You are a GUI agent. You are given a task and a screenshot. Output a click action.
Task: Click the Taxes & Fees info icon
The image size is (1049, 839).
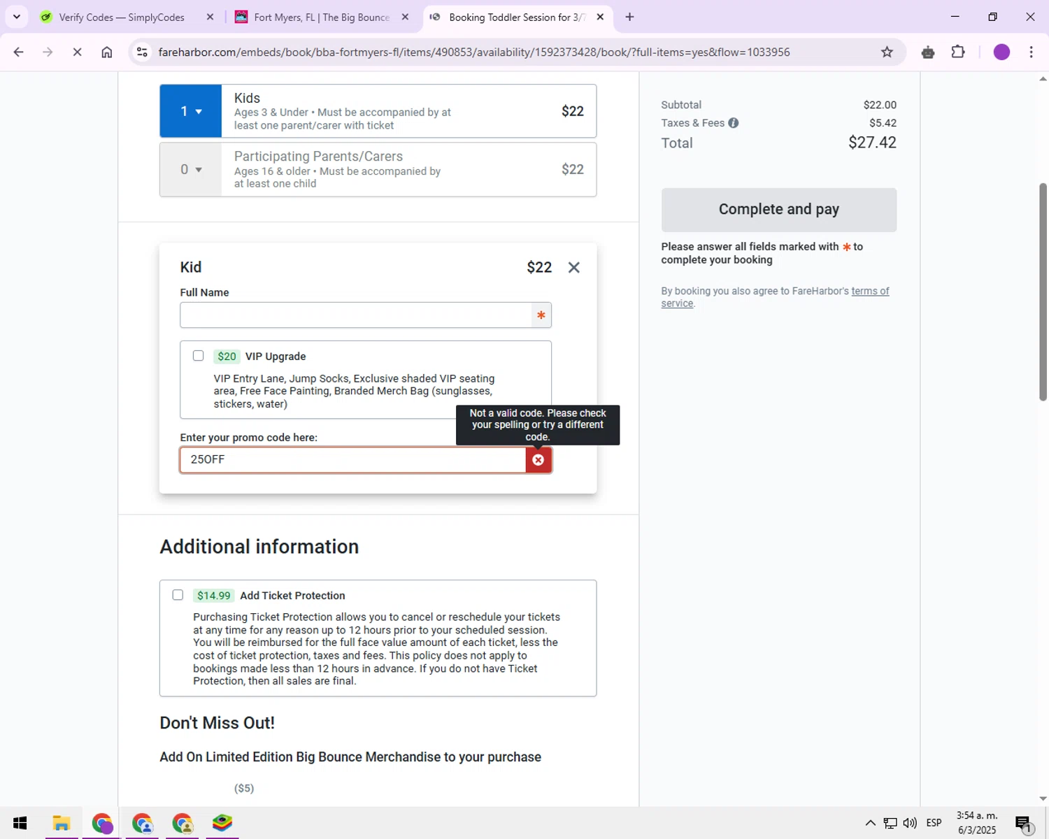pyautogui.click(x=733, y=123)
